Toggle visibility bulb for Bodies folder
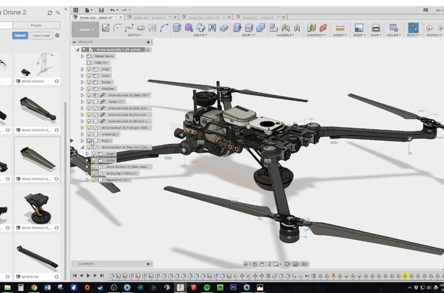444x293 pixels. [88, 82]
